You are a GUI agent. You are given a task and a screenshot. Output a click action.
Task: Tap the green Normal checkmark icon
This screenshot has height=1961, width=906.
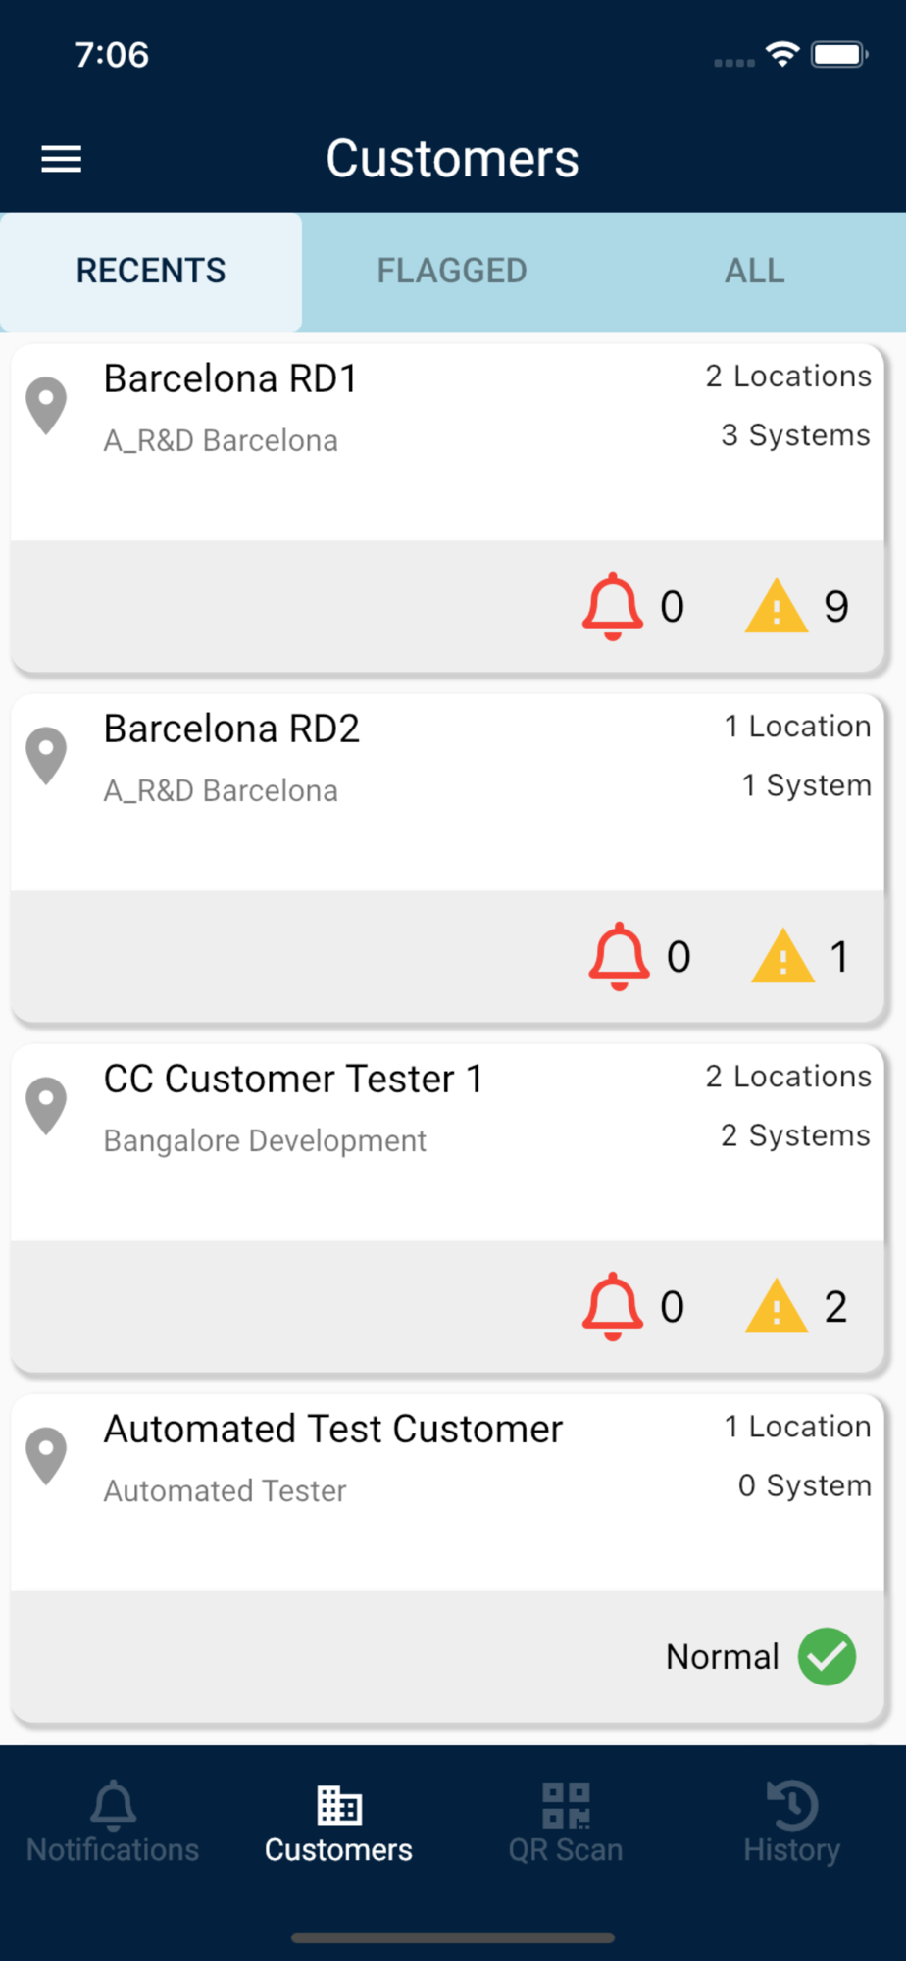click(x=827, y=1657)
